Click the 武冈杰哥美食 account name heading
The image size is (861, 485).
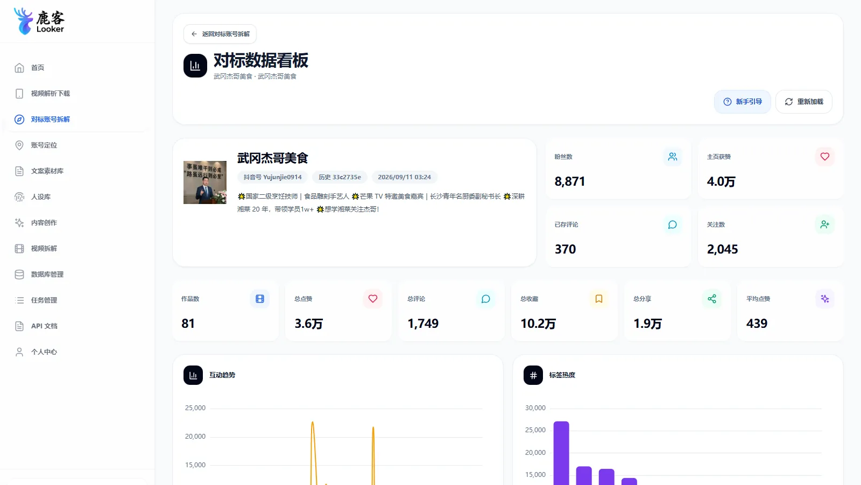[x=273, y=158]
